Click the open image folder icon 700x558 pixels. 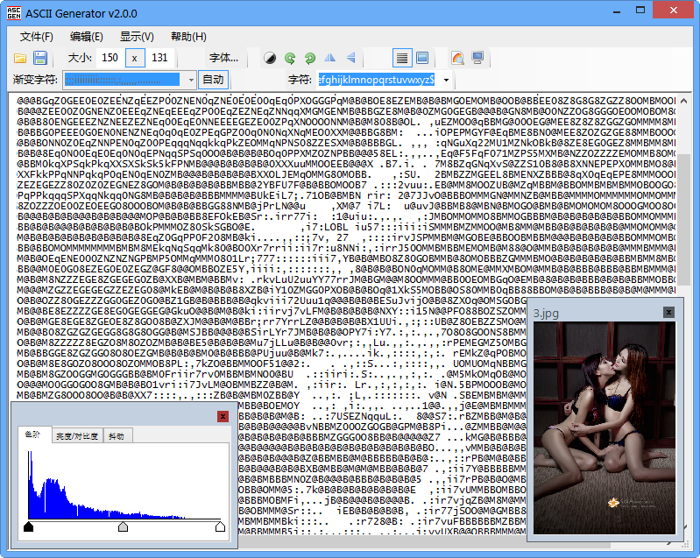[x=20, y=58]
